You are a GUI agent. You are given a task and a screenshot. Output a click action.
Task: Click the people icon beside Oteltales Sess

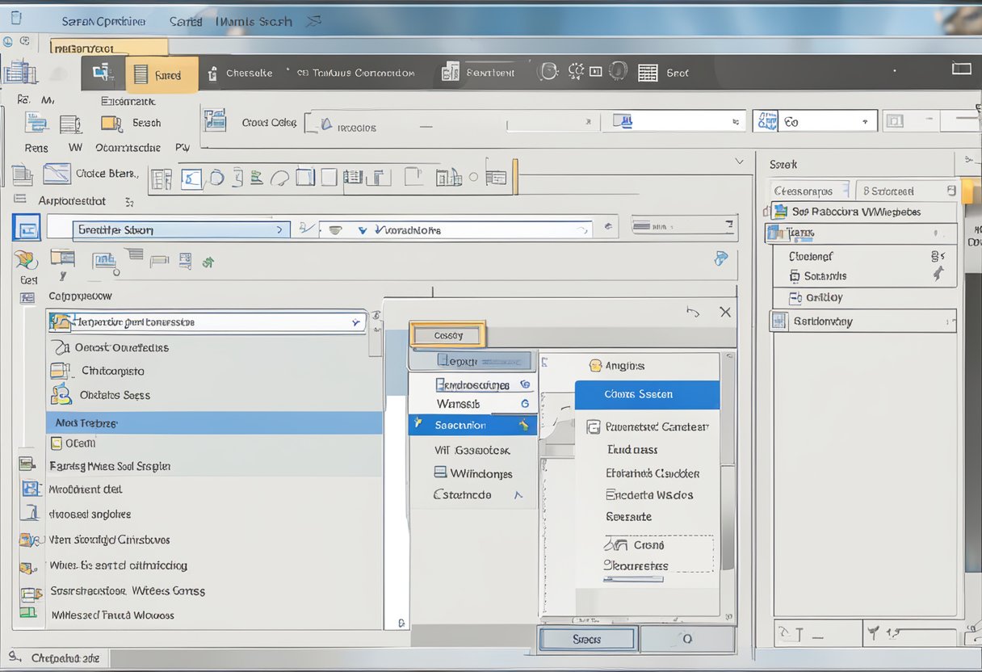coord(61,395)
